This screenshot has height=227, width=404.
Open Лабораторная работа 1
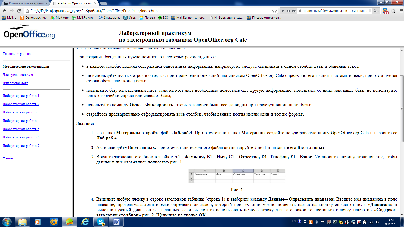(x=21, y=96)
